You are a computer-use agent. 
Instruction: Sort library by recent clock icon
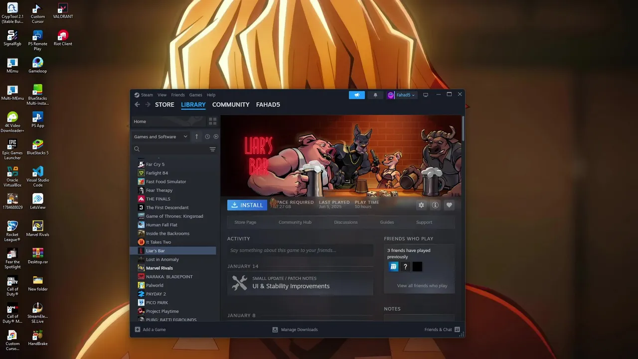point(207,137)
